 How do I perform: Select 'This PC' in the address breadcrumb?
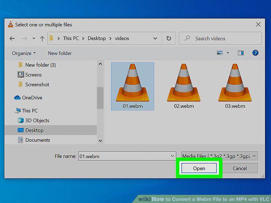pos(71,38)
